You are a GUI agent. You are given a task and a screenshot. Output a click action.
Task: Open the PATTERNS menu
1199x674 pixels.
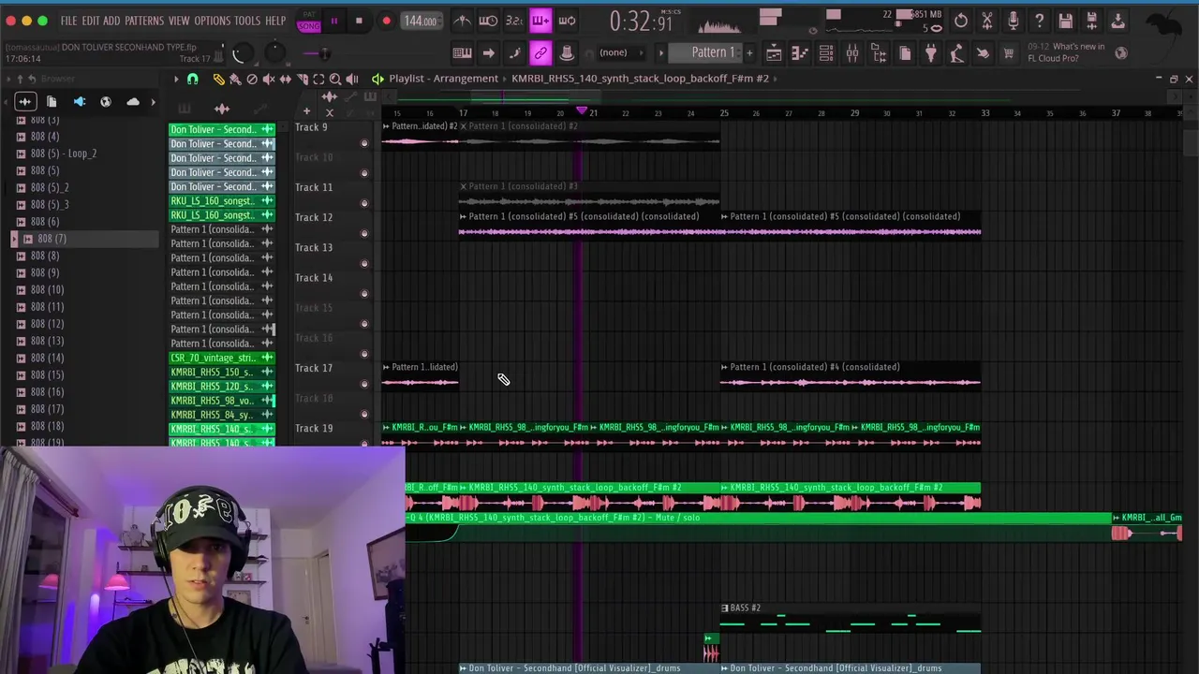pyautogui.click(x=143, y=21)
